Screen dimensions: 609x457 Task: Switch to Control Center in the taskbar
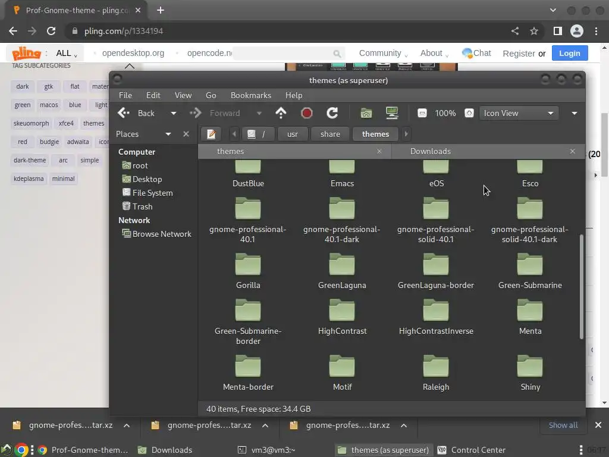pos(471,450)
